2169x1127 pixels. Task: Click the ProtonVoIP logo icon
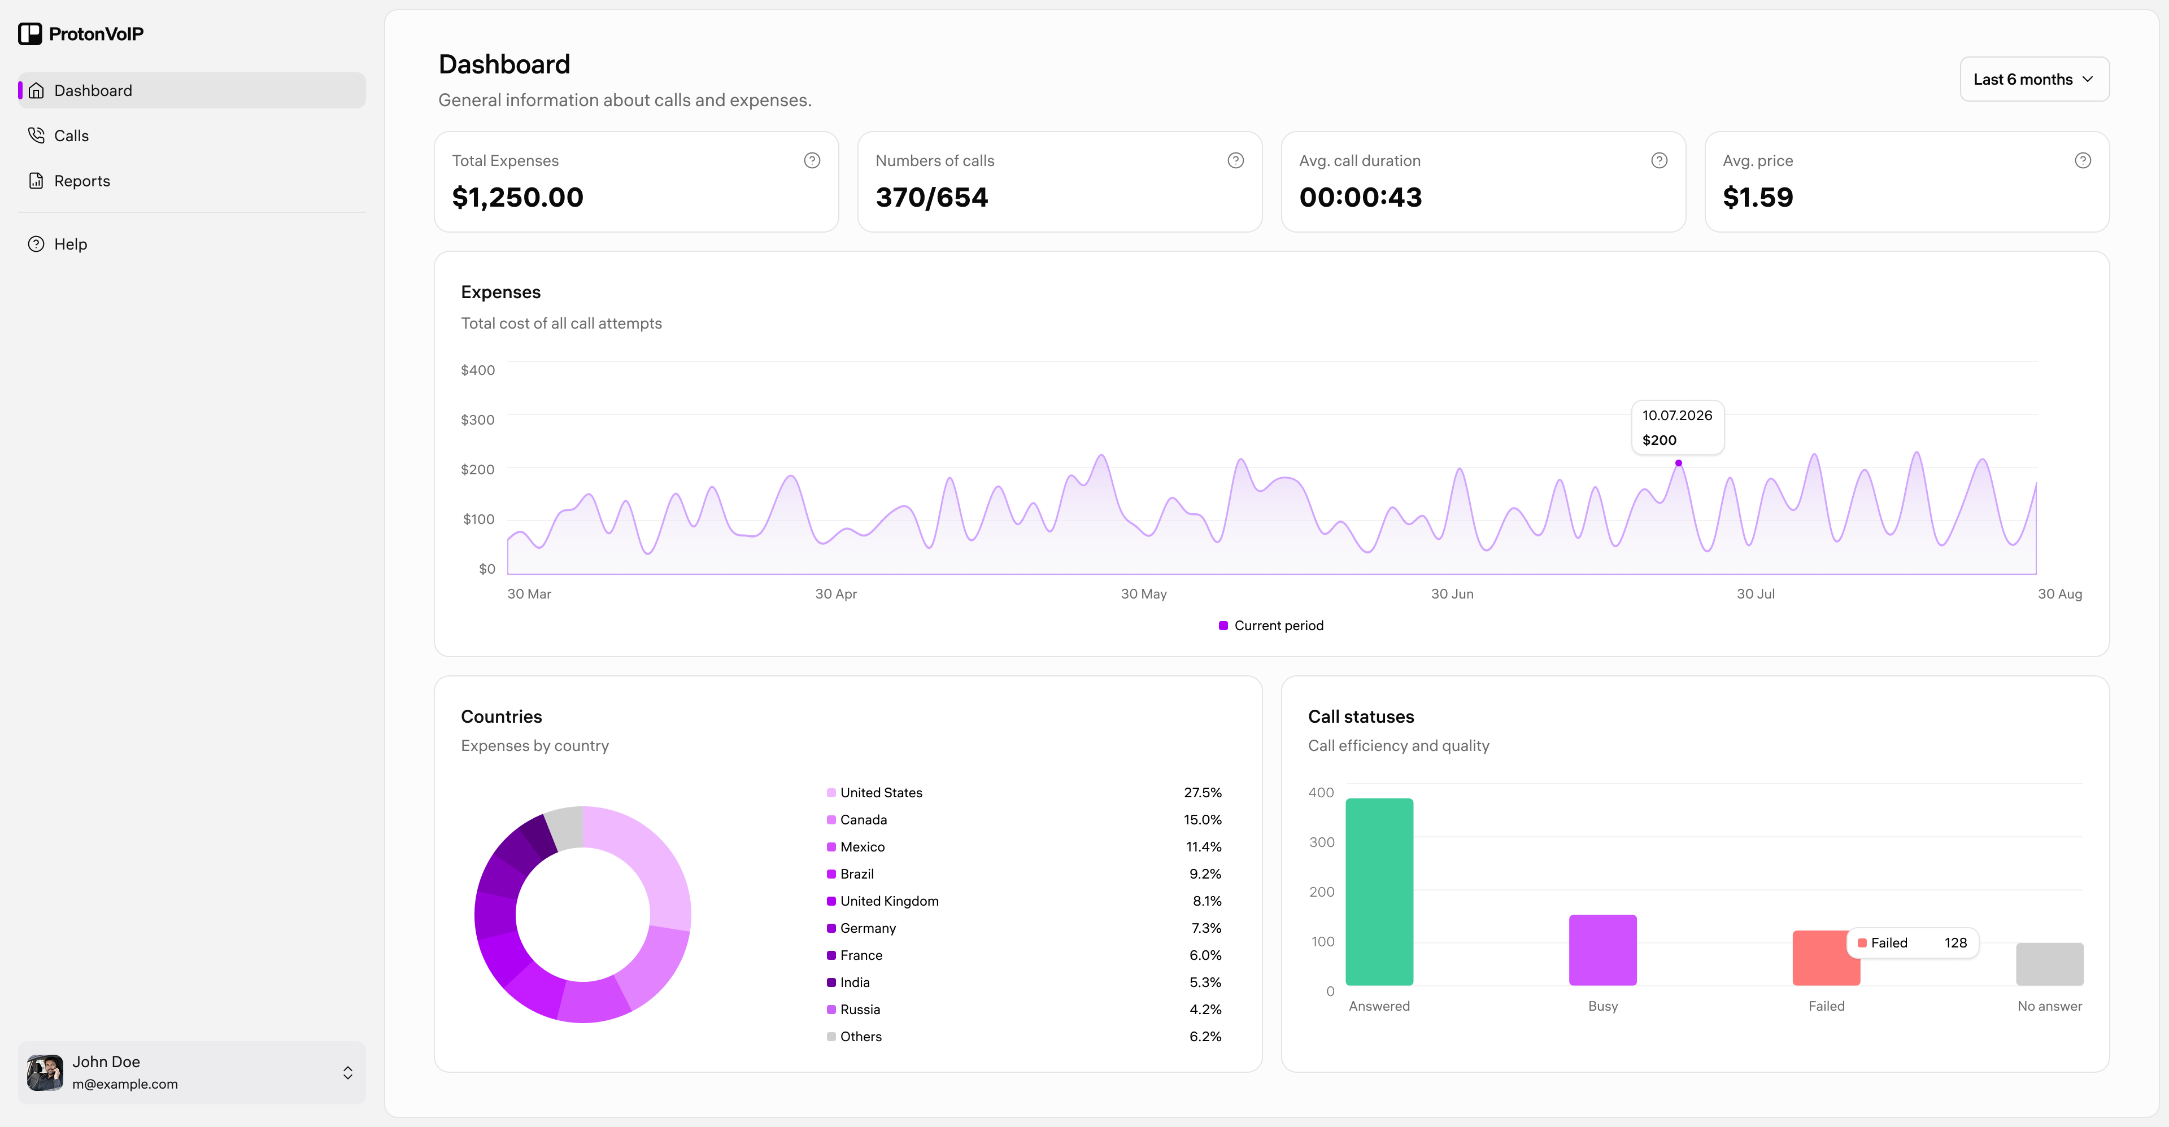pyautogui.click(x=31, y=34)
